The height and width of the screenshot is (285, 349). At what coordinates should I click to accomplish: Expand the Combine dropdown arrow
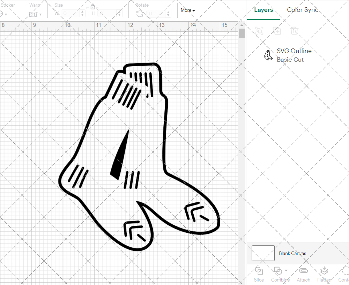(x=286, y=271)
